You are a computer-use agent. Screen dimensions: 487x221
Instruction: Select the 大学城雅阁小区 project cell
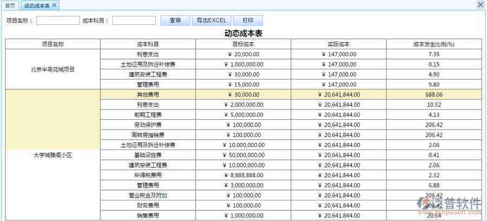pyautogui.click(x=53, y=155)
